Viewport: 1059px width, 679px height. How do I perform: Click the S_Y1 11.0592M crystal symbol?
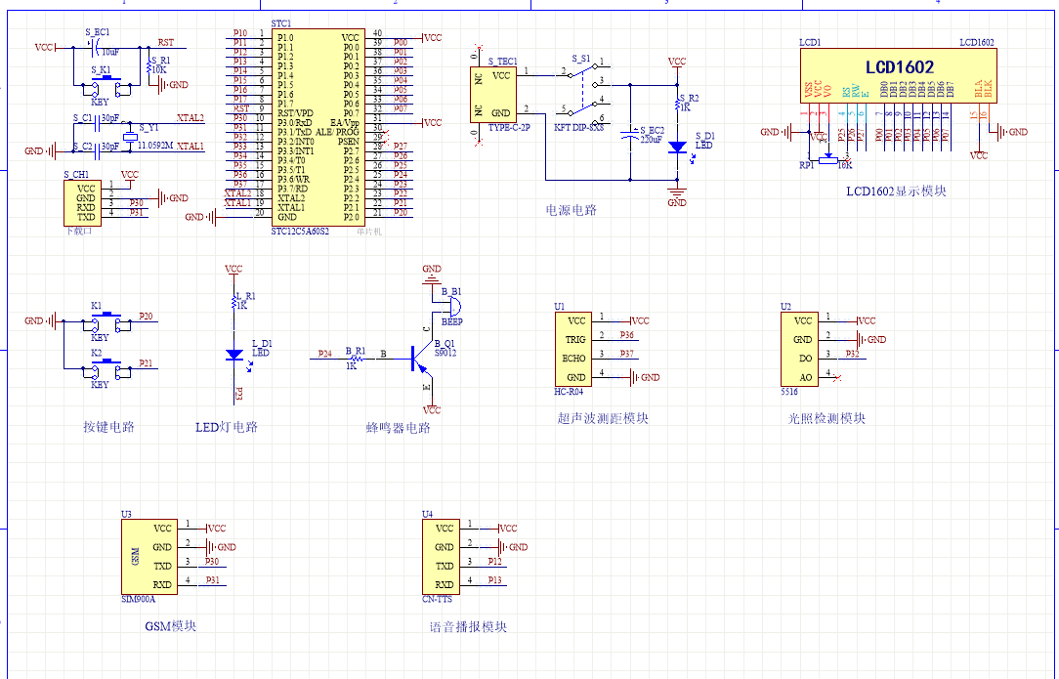128,138
